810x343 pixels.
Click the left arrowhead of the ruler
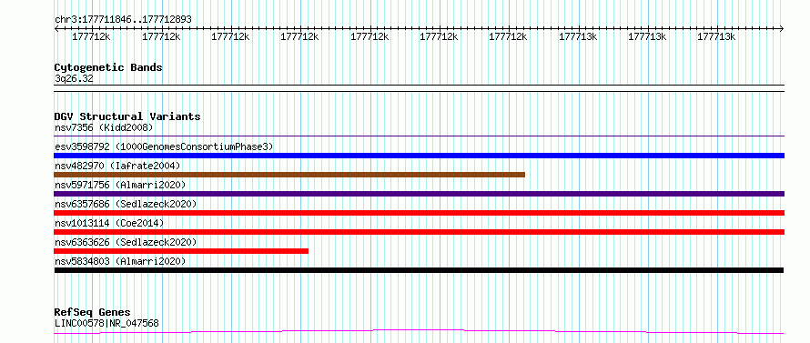tap(56, 28)
